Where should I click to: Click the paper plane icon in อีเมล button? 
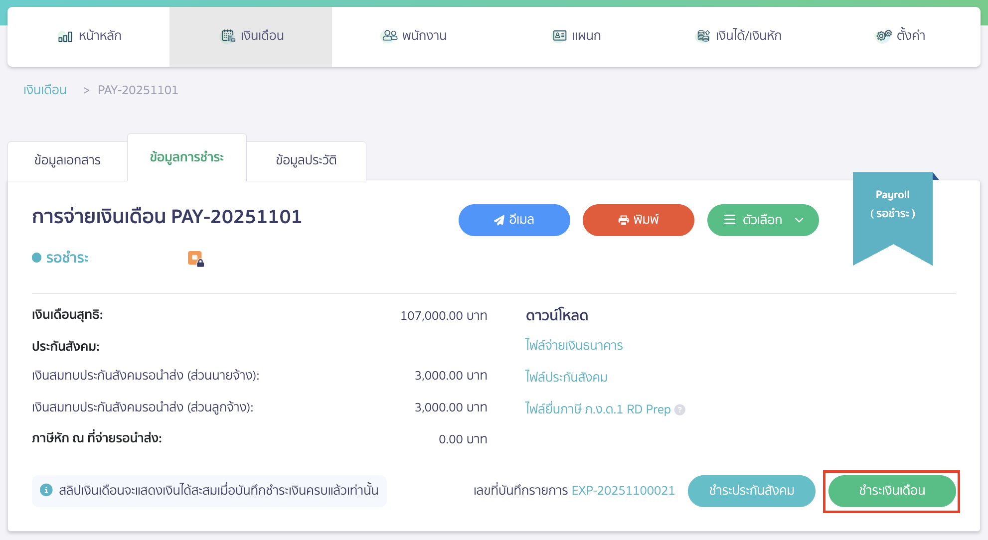pyautogui.click(x=498, y=220)
